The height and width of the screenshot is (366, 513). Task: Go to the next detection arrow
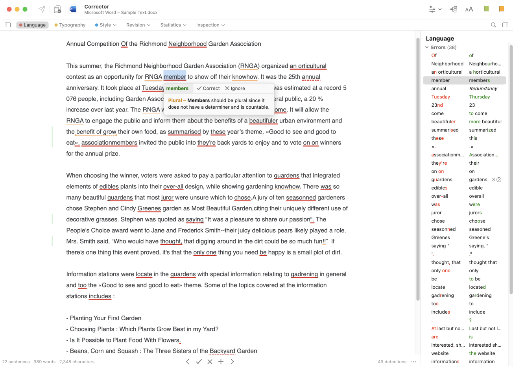point(232,362)
